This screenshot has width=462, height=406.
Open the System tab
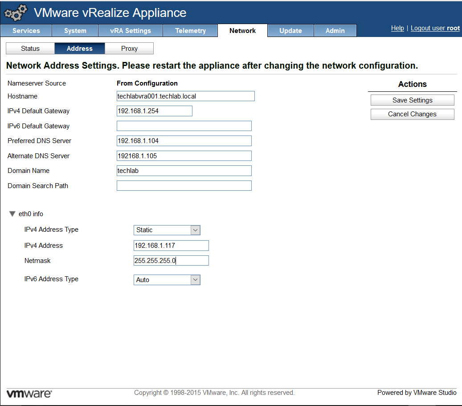[x=75, y=31]
